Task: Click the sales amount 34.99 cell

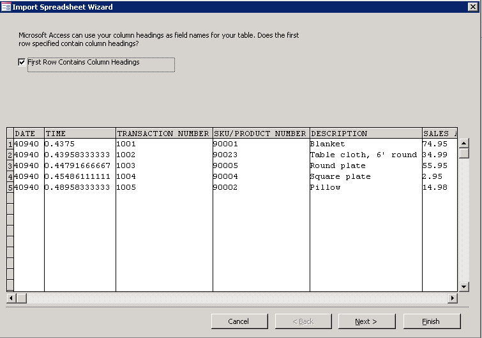Action: click(x=440, y=155)
